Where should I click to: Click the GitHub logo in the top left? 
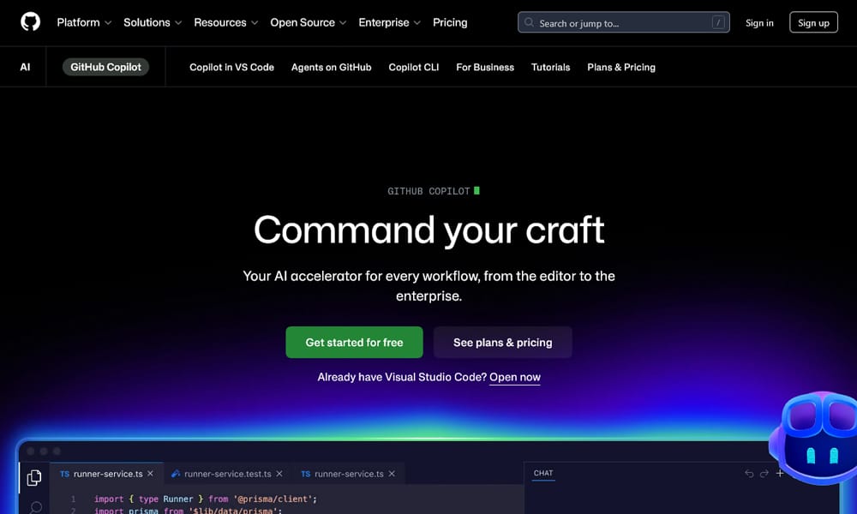coord(31,22)
